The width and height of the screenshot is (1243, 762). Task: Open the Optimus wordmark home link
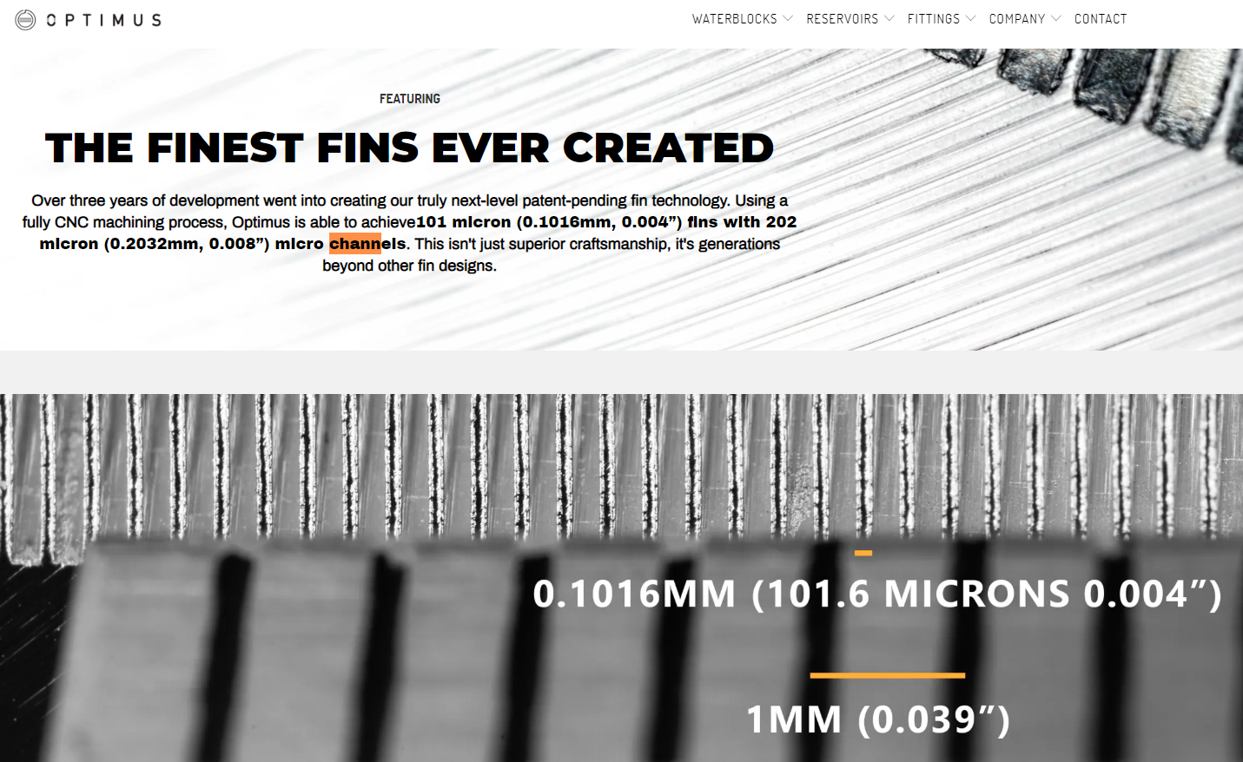(x=104, y=20)
